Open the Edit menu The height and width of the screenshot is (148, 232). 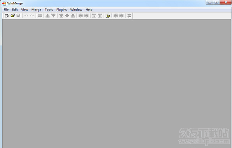pyautogui.click(x=15, y=10)
